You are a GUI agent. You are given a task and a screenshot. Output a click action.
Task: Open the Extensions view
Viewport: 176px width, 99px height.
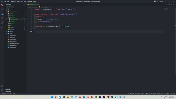[x=2, y=23]
